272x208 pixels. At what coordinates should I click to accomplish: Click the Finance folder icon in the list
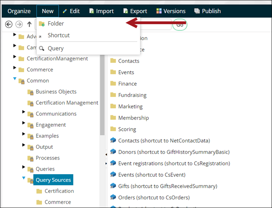(x=113, y=83)
